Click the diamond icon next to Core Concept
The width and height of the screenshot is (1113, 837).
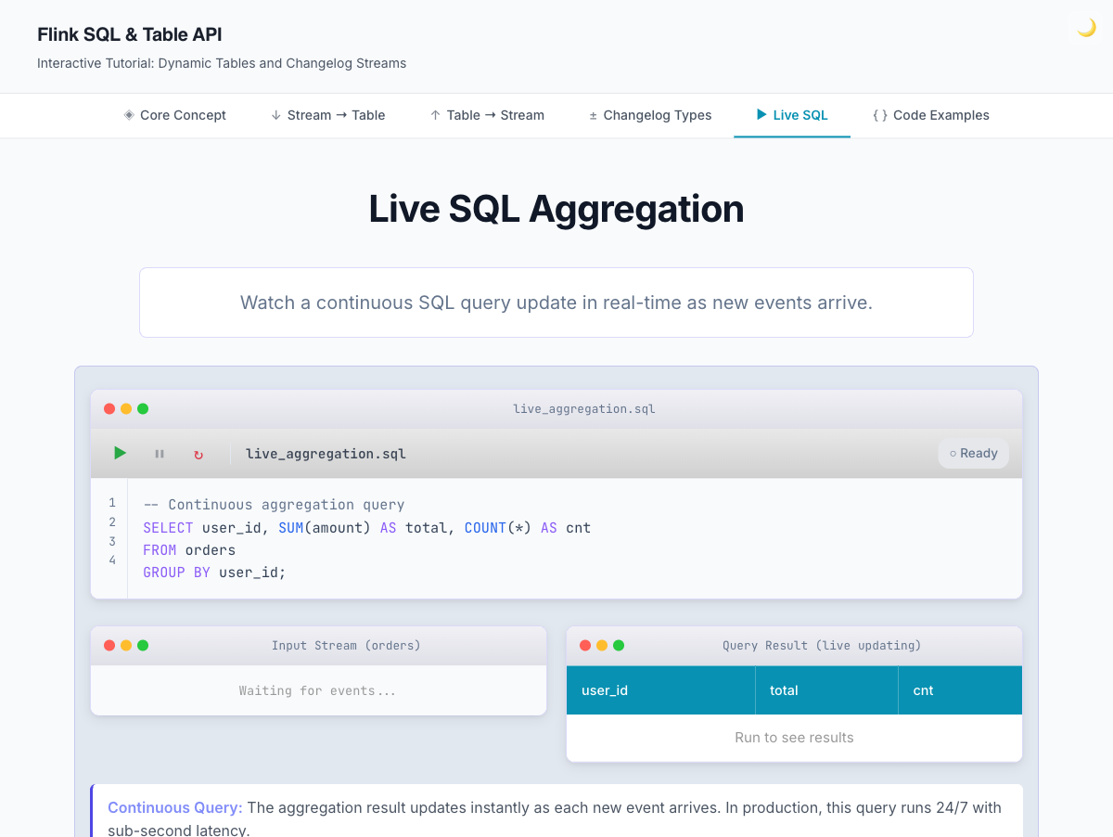click(128, 114)
